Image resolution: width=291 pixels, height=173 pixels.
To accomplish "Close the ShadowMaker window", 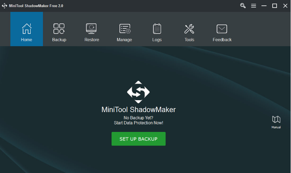I will tap(285, 6).
